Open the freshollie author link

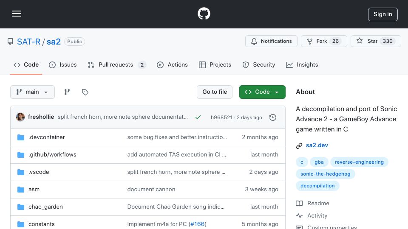pos(41,117)
